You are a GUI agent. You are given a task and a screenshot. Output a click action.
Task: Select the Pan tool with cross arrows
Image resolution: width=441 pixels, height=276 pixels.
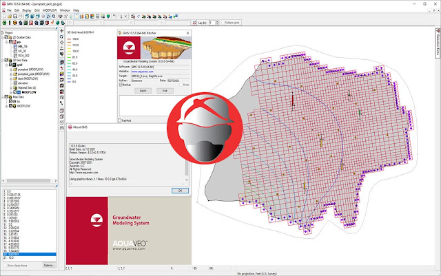tap(62, 31)
